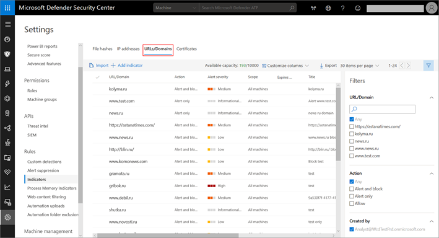The width and height of the screenshot is (439, 238).
Task: Open the app launcher waffle icon
Action: 7,7
